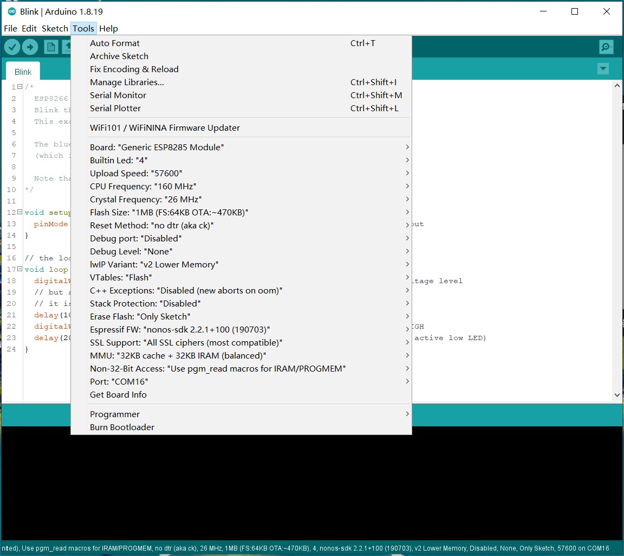This screenshot has height=556, width=624.
Task: Select the Blink sketch tab
Action: (23, 72)
